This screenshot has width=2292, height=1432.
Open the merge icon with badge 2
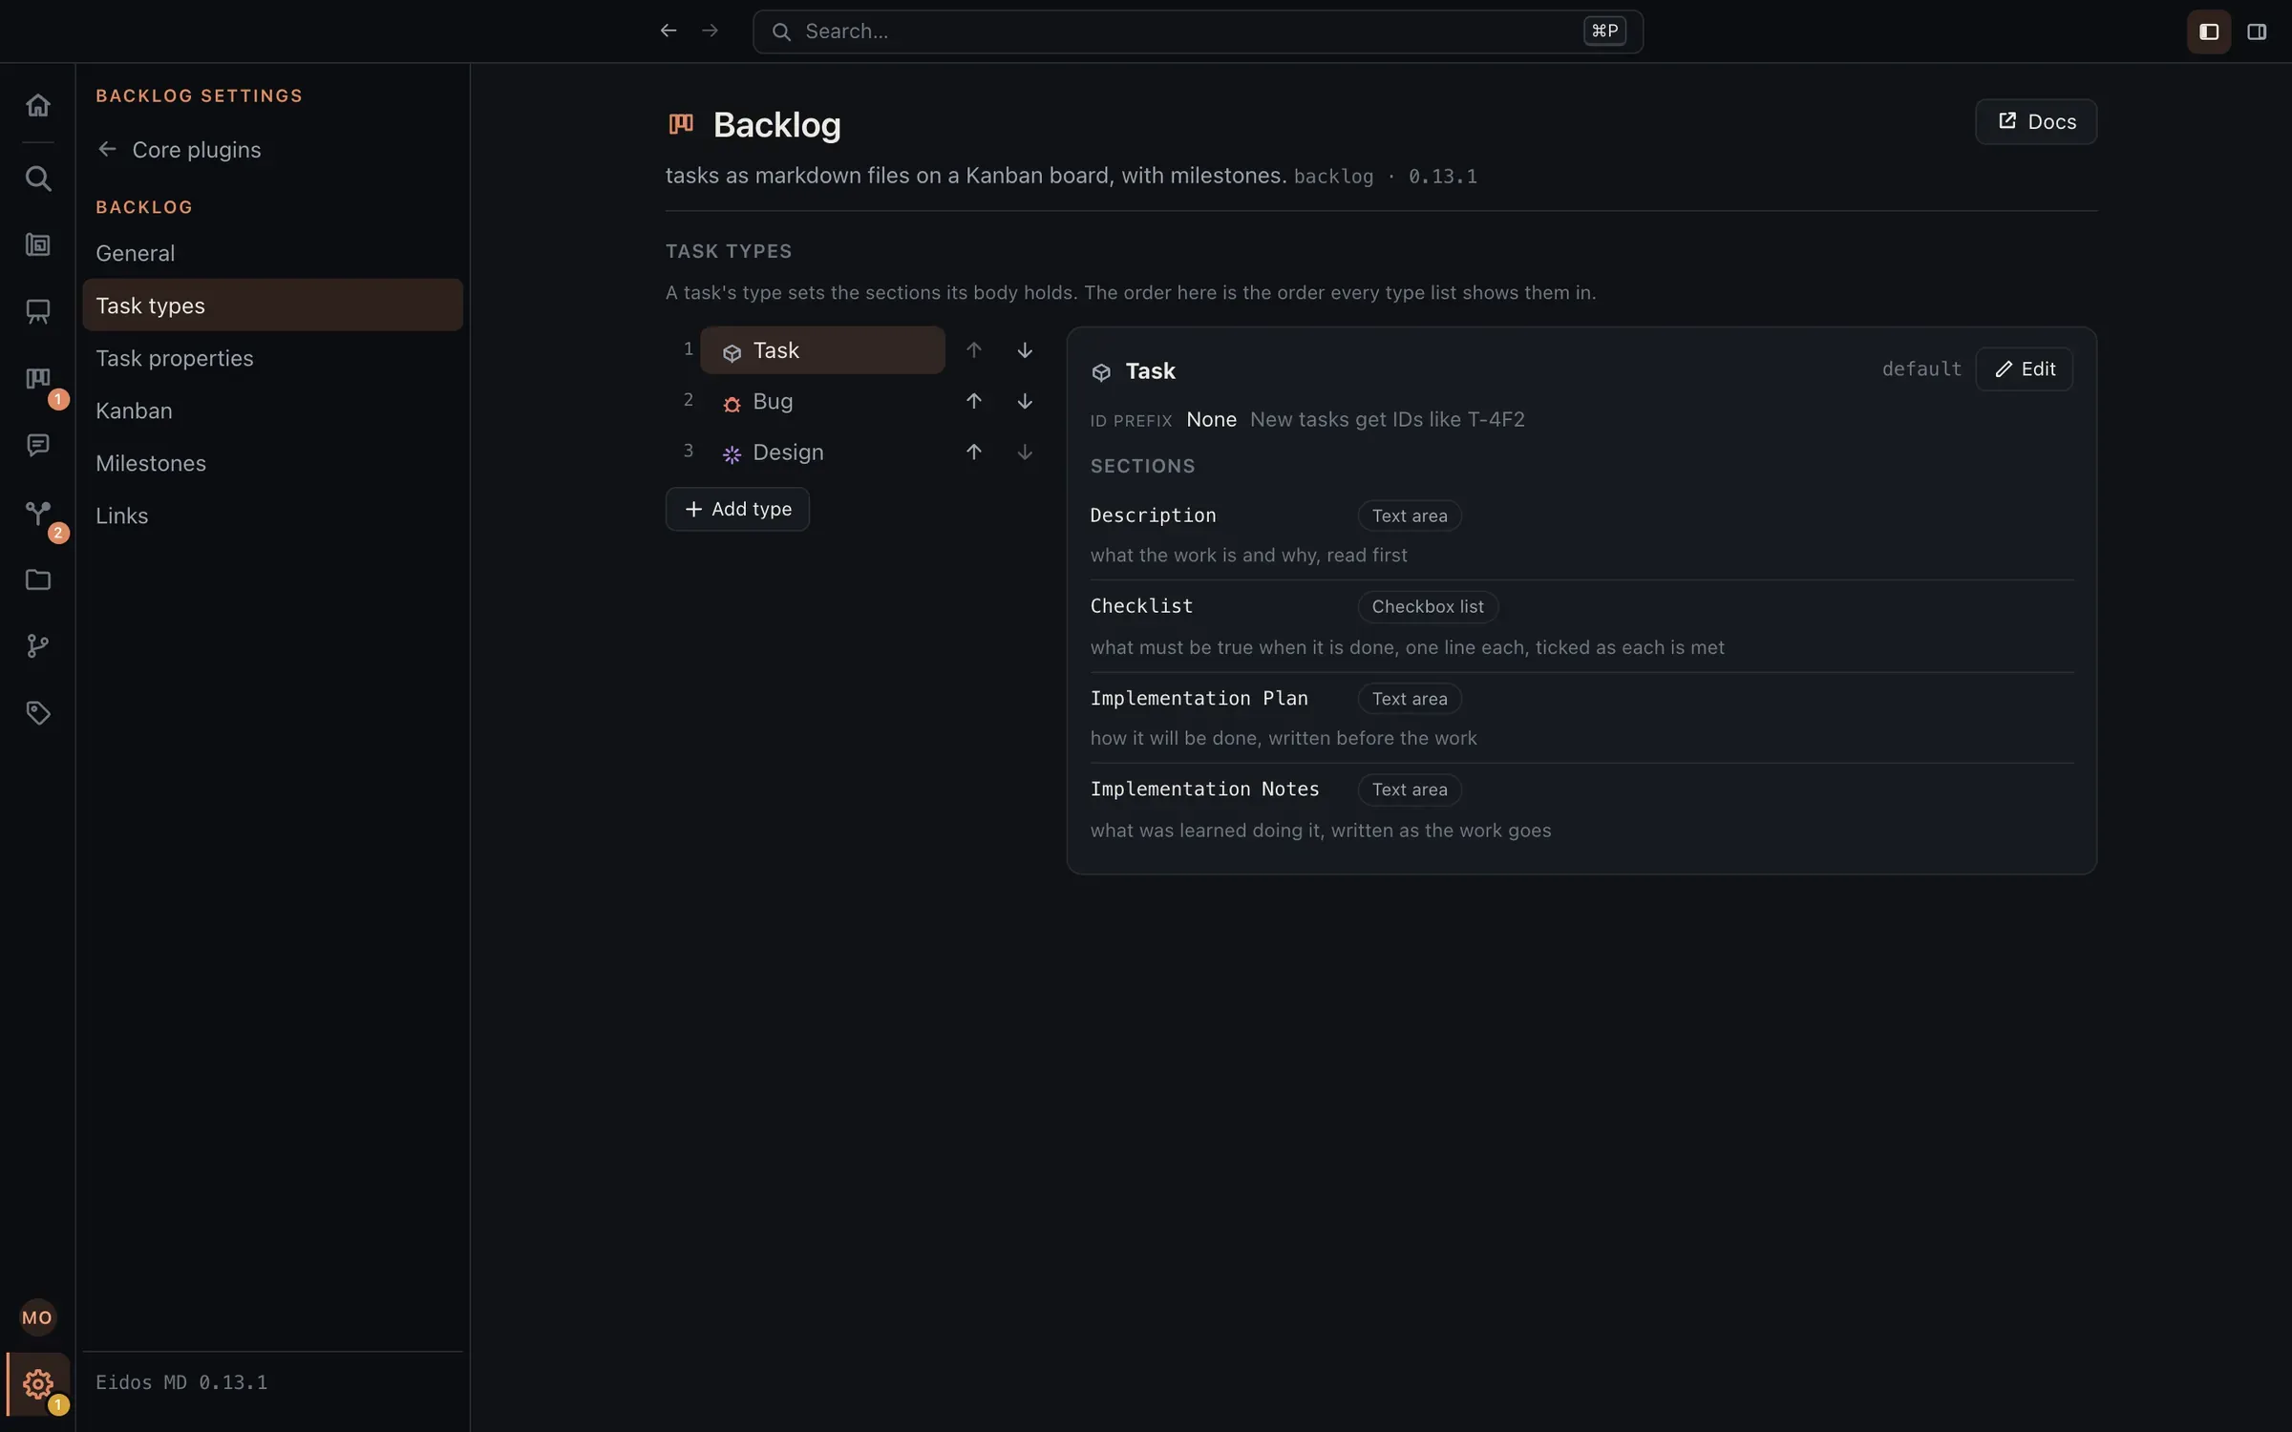pos(38,514)
